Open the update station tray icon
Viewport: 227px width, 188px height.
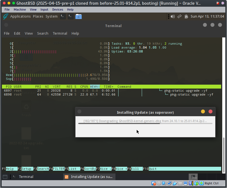click(186, 16)
